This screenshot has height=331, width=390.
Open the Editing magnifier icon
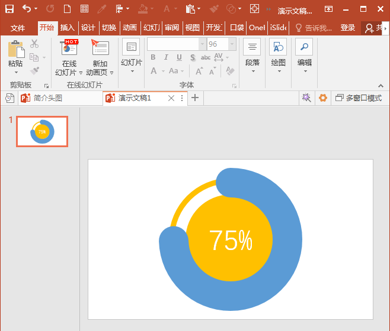pyautogui.click(x=304, y=47)
